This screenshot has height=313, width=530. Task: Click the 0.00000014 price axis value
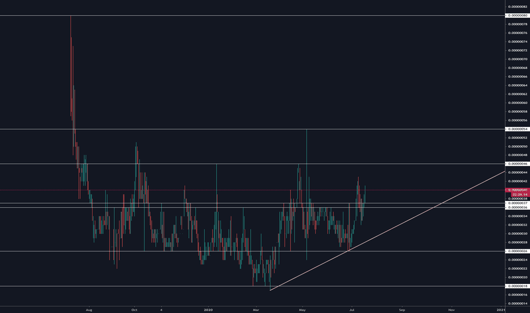(x=518, y=303)
